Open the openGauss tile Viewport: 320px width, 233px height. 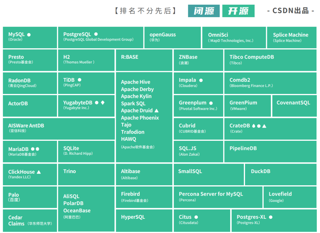[172, 37]
